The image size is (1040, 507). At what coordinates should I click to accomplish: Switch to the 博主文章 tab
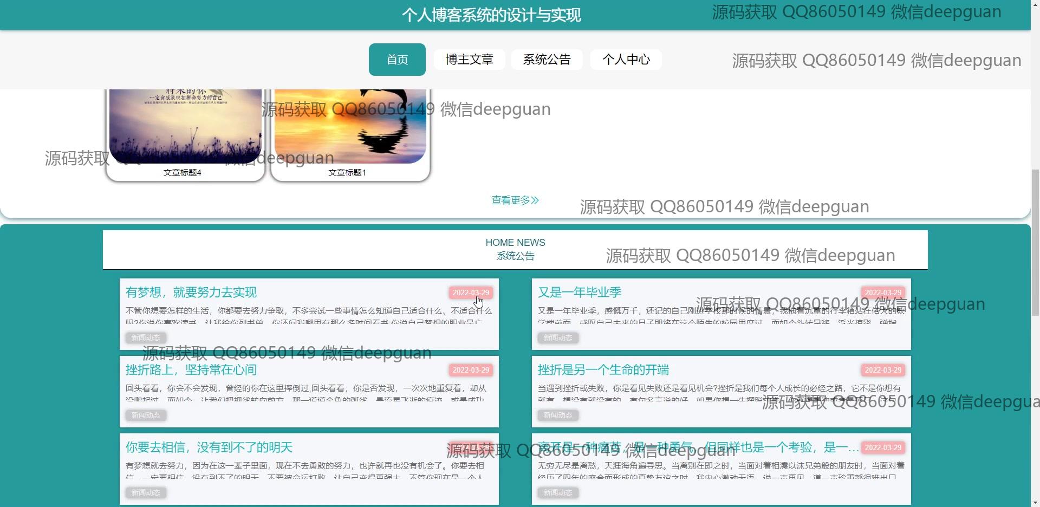click(469, 60)
